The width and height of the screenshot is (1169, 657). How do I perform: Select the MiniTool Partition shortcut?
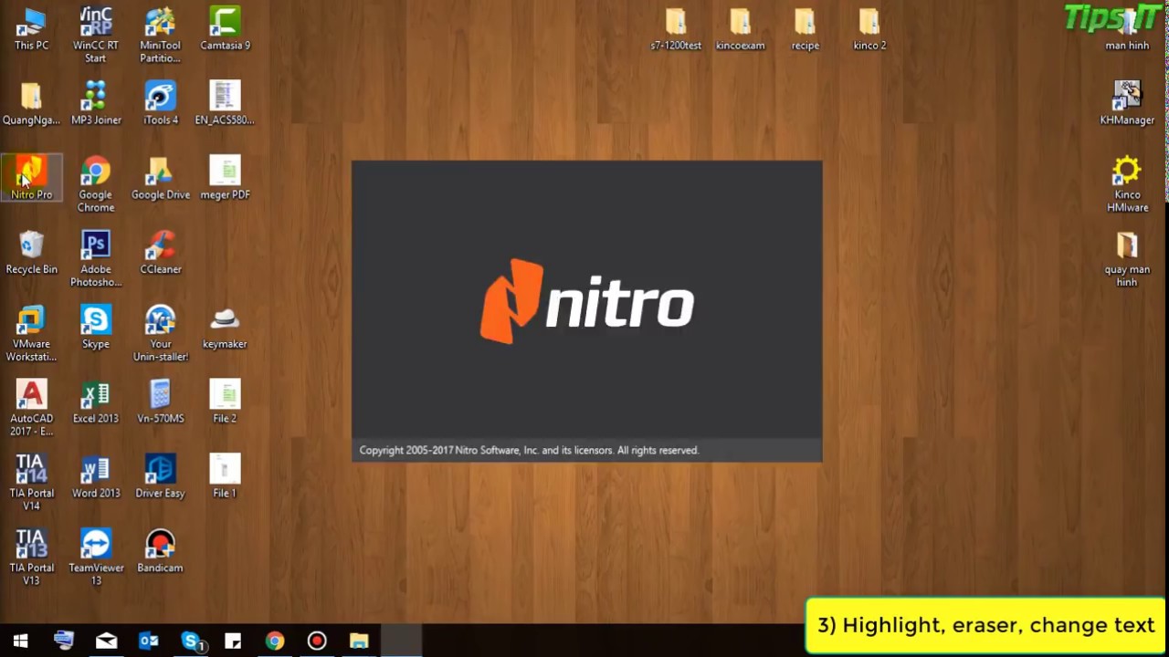click(x=161, y=35)
